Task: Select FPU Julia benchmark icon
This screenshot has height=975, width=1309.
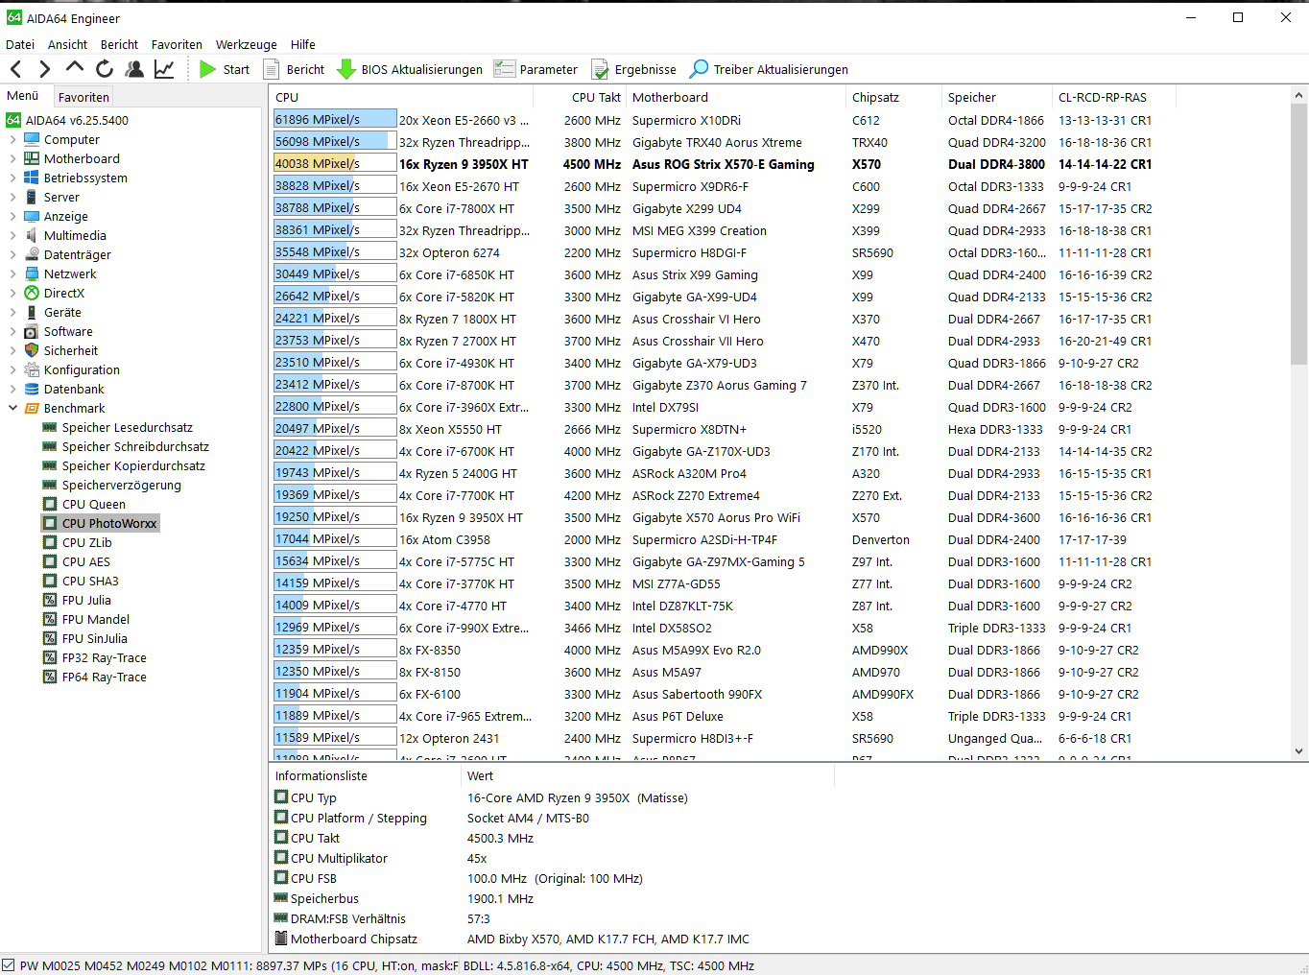Action: pyautogui.click(x=50, y=600)
